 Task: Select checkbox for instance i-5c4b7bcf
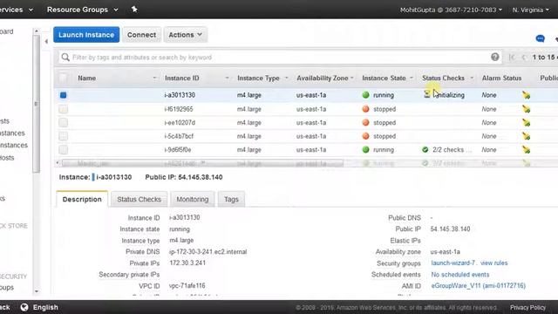point(63,136)
